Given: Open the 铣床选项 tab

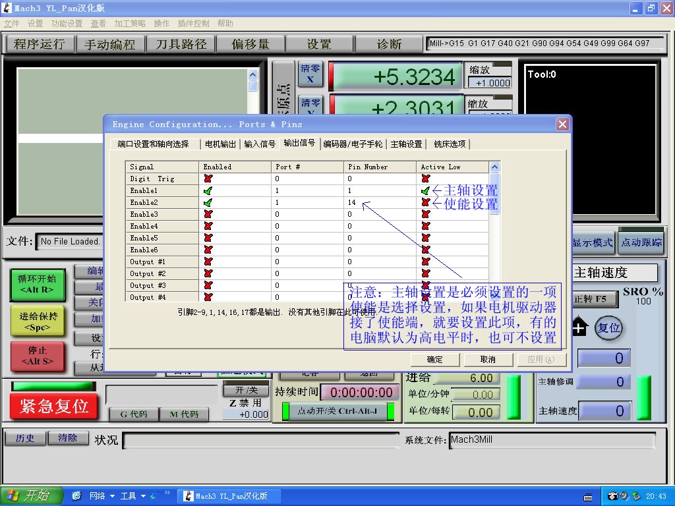Looking at the screenshot, I should [x=450, y=144].
